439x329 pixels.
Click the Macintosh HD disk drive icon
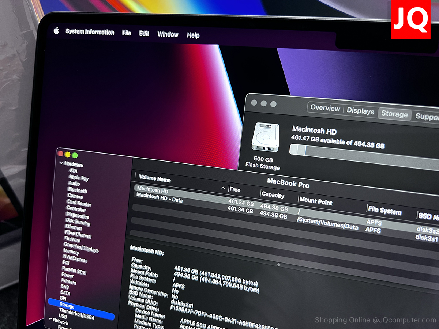click(266, 137)
